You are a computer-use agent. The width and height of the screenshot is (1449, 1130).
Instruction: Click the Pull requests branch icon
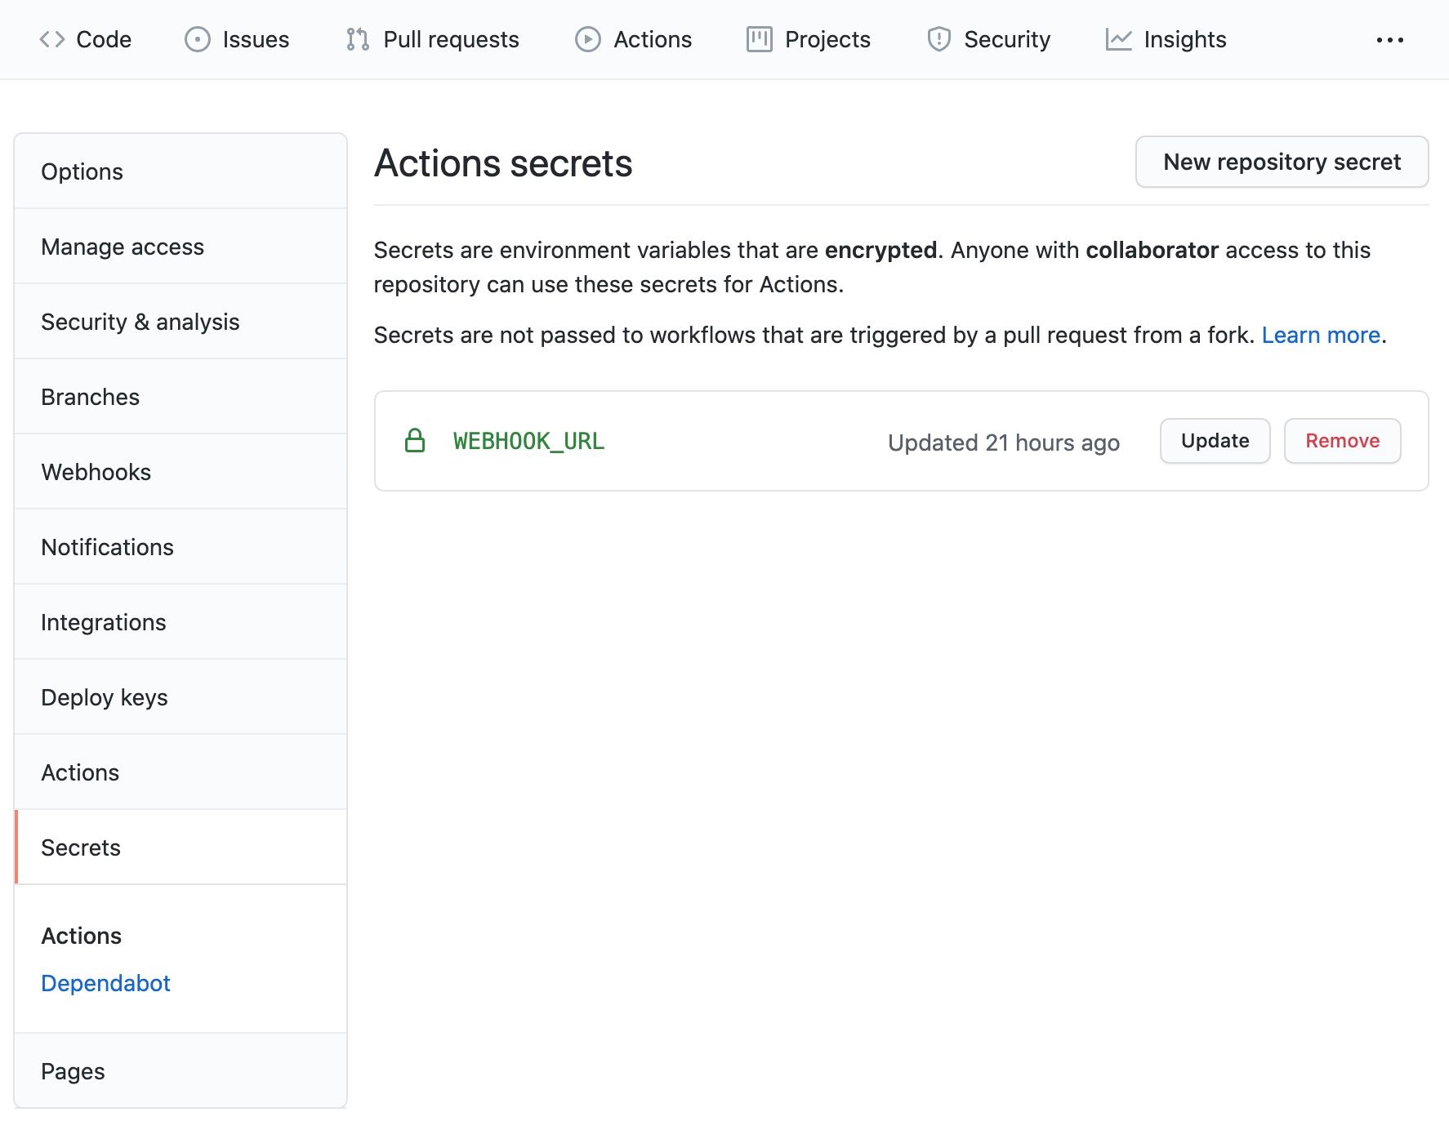coord(357,39)
